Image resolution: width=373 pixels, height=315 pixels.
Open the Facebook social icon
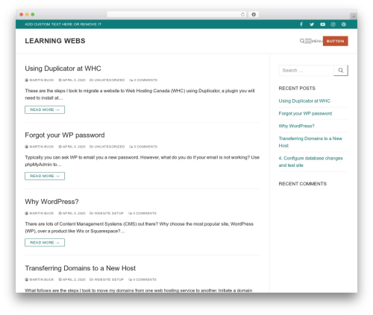pos(301,25)
